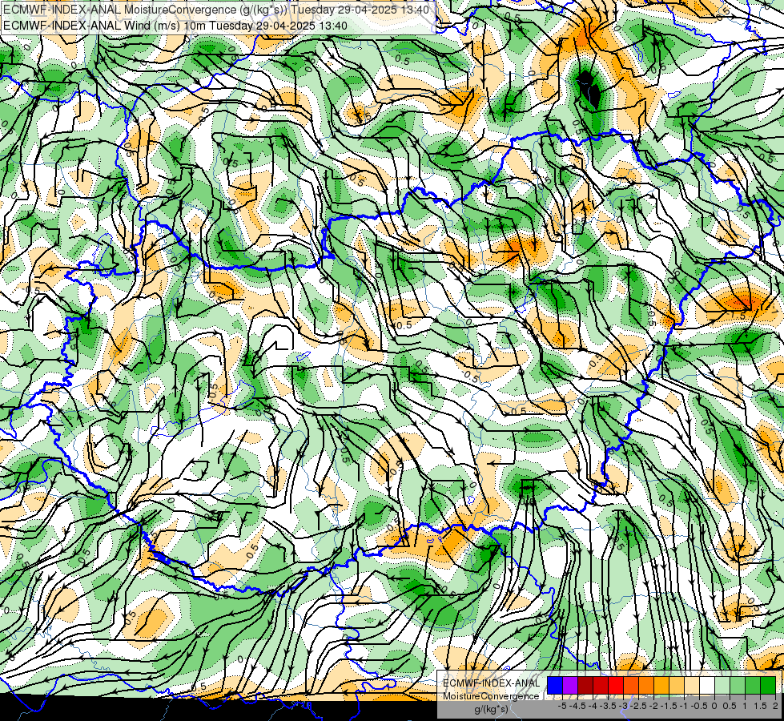784x721 pixels.
Task: Click the blue legend swatch
Action: tap(555, 685)
